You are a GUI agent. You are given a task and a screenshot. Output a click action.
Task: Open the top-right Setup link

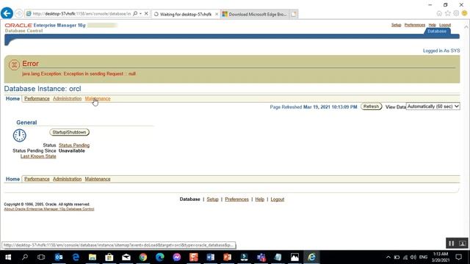click(396, 25)
